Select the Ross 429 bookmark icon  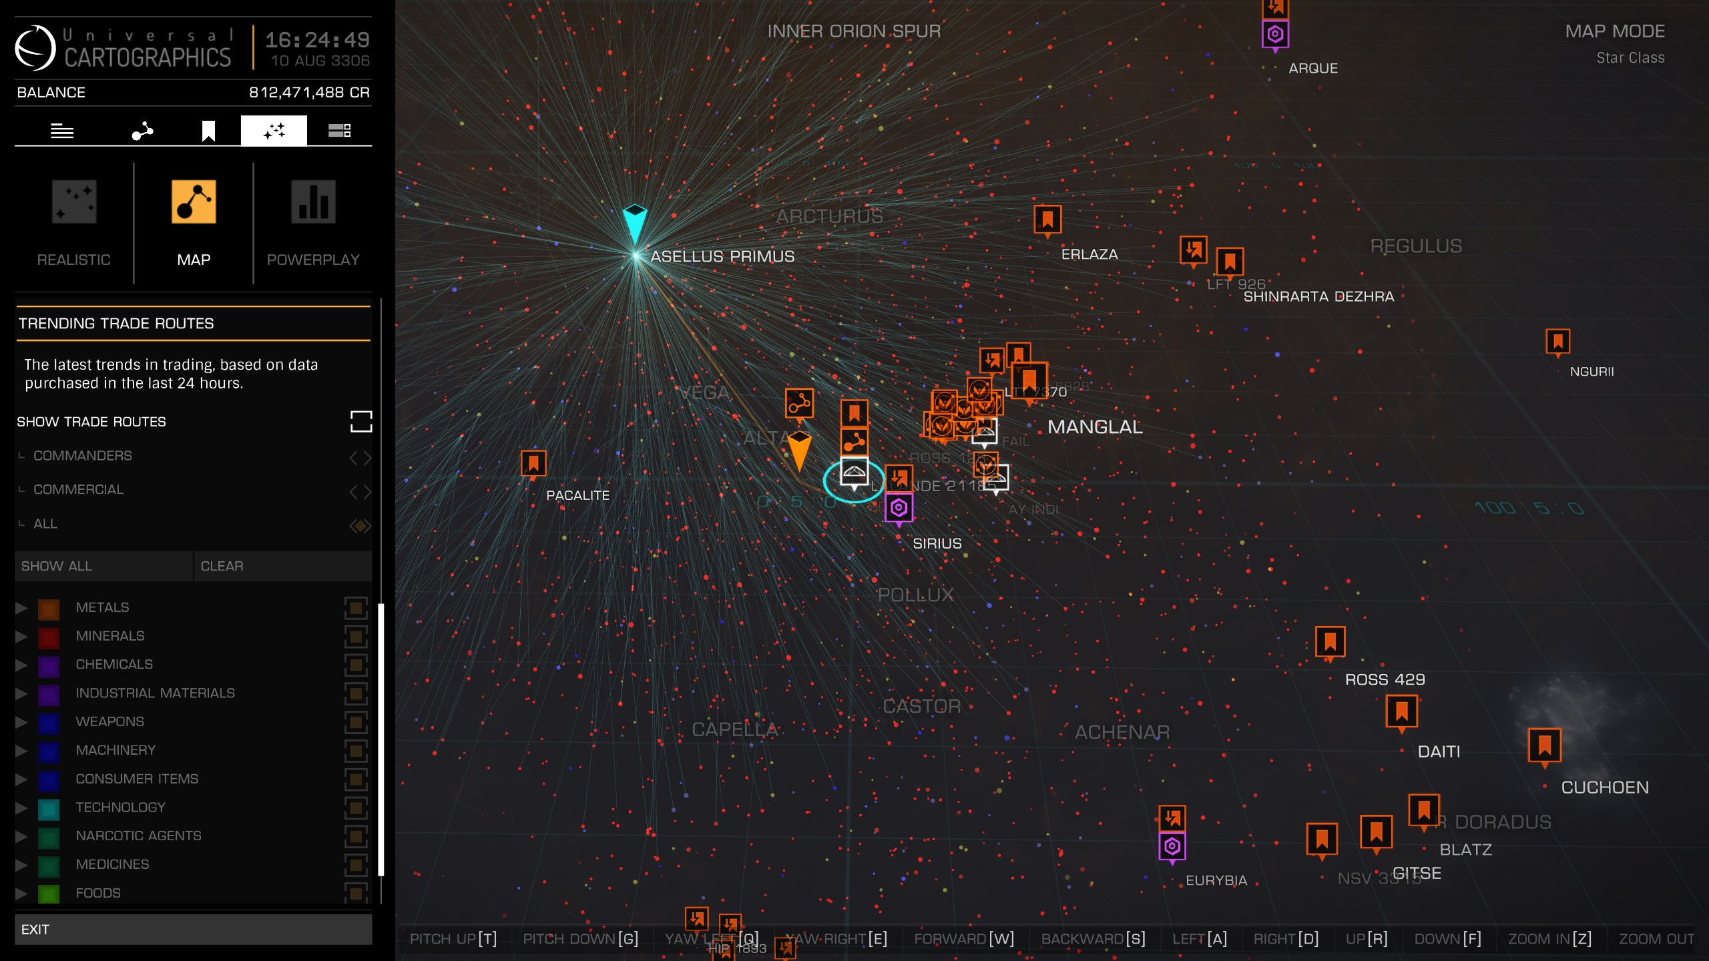(x=1330, y=643)
